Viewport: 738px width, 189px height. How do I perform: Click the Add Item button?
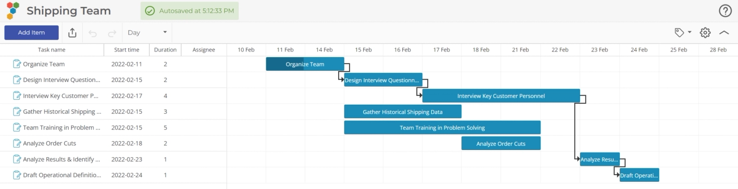31,32
